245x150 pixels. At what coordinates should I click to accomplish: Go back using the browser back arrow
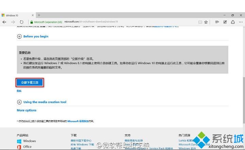pyautogui.click(x=4, y=22)
